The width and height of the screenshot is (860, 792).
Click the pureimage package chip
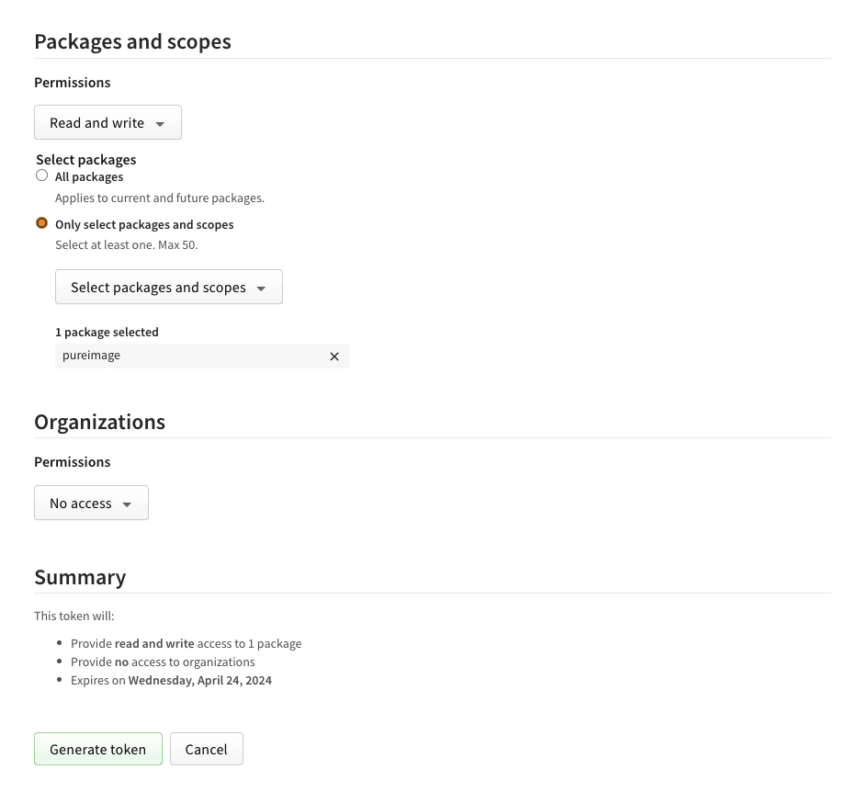click(91, 356)
